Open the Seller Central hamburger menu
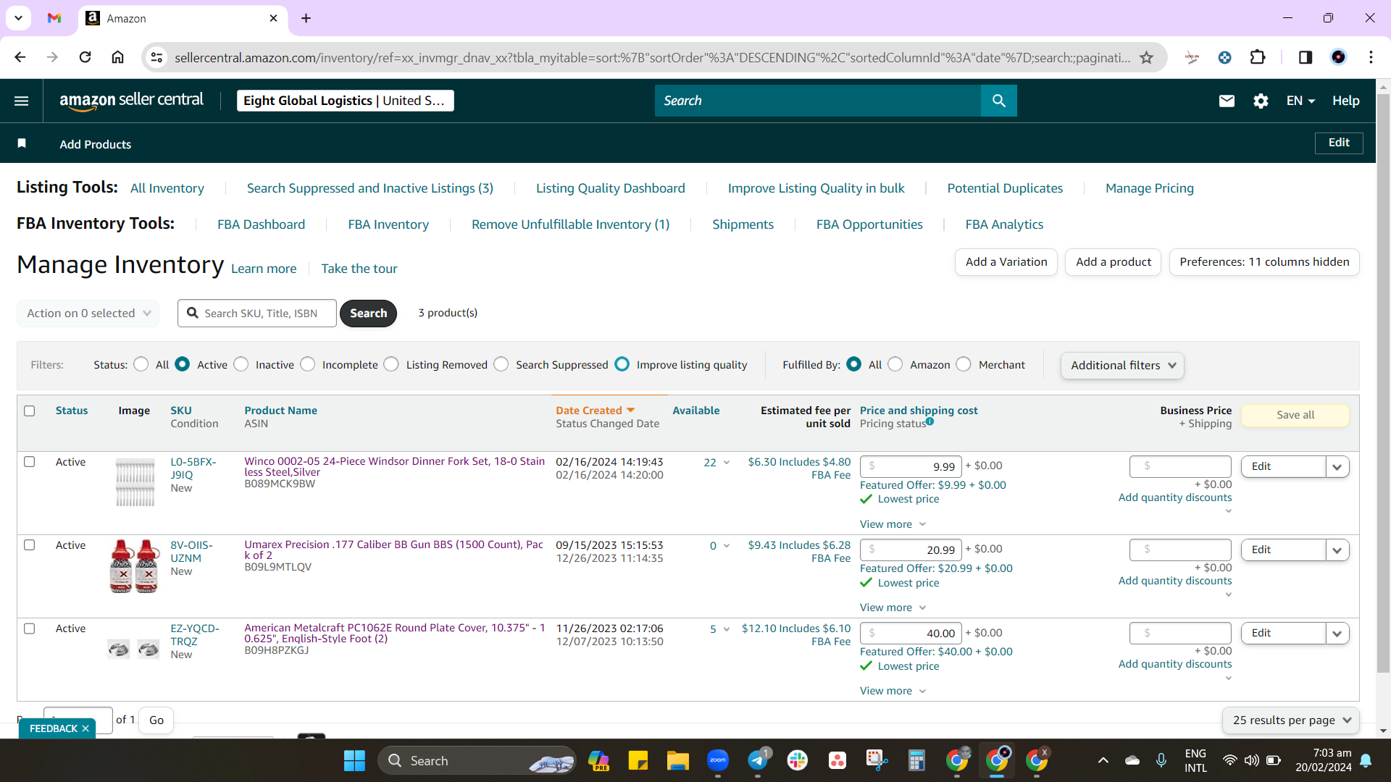The width and height of the screenshot is (1391, 782). tap(22, 101)
